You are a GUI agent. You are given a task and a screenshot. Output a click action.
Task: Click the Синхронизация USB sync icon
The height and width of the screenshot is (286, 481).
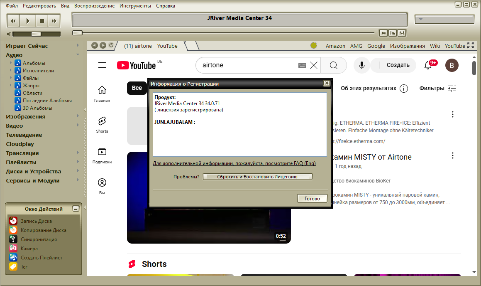click(x=13, y=239)
